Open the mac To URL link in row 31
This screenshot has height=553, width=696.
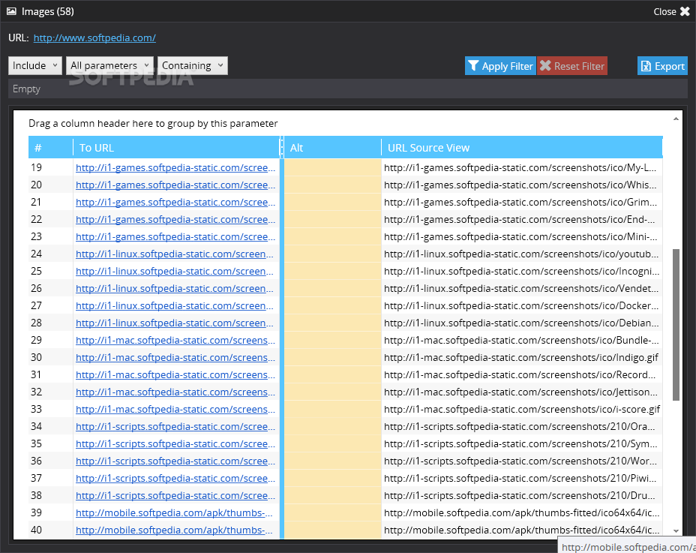pos(175,375)
